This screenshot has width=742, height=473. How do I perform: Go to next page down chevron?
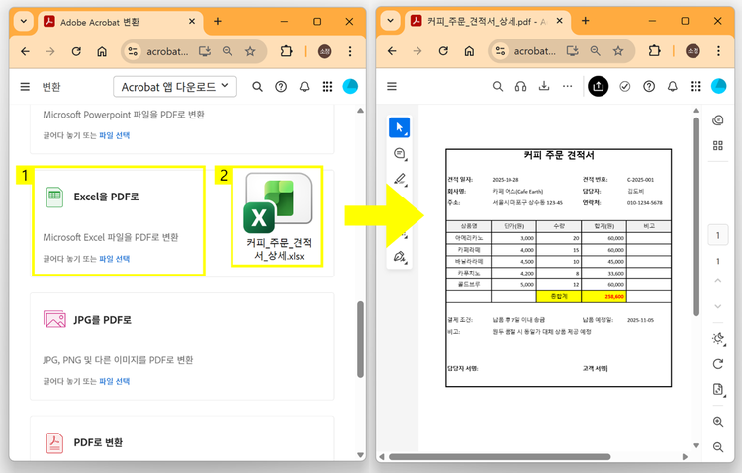pos(718,306)
